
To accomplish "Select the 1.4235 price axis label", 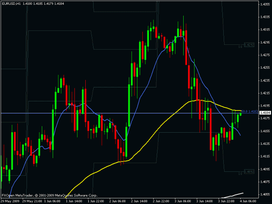I will [265, 80].
